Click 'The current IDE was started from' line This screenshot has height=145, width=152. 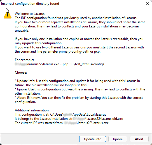coord(62,123)
